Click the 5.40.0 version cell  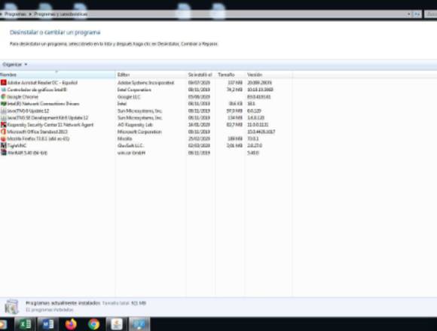click(253, 153)
